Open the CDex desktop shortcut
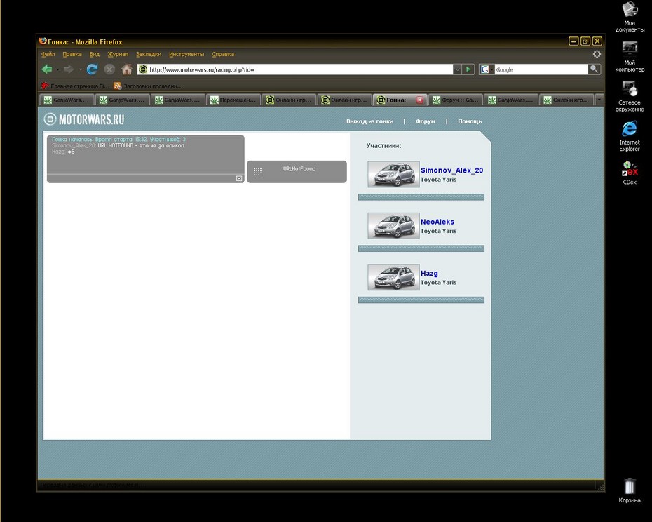Viewport: 652px width, 522px height. 630,173
